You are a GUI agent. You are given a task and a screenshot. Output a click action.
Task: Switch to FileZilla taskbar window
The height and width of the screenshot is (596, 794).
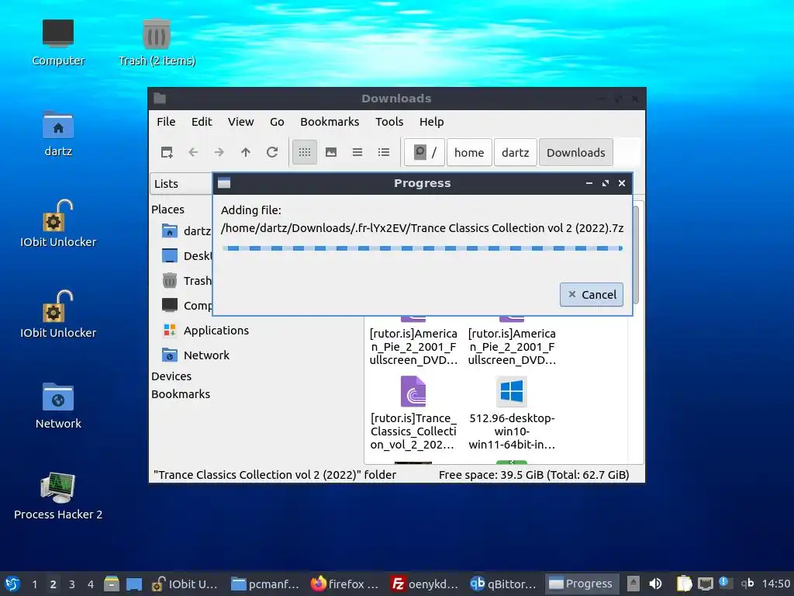click(x=424, y=584)
